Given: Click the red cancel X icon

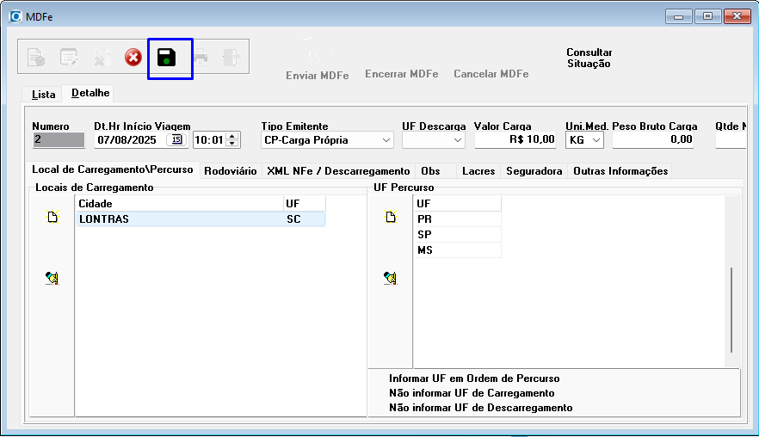Looking at the screenshot, I should click(133, 58).
